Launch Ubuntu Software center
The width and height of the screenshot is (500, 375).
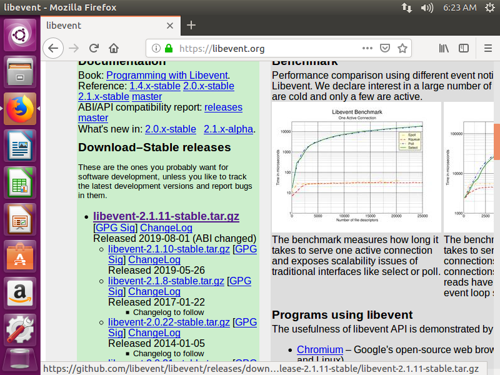pos(20,257)
